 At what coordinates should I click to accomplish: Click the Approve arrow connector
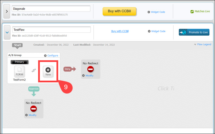click(34, 91)
